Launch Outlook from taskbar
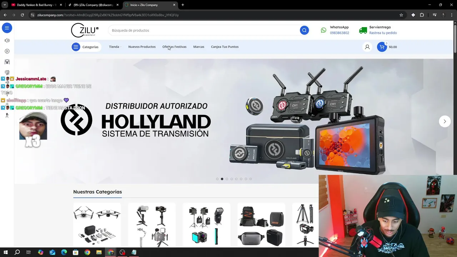This screenshot has height=257, width=457. pos(52,252)
